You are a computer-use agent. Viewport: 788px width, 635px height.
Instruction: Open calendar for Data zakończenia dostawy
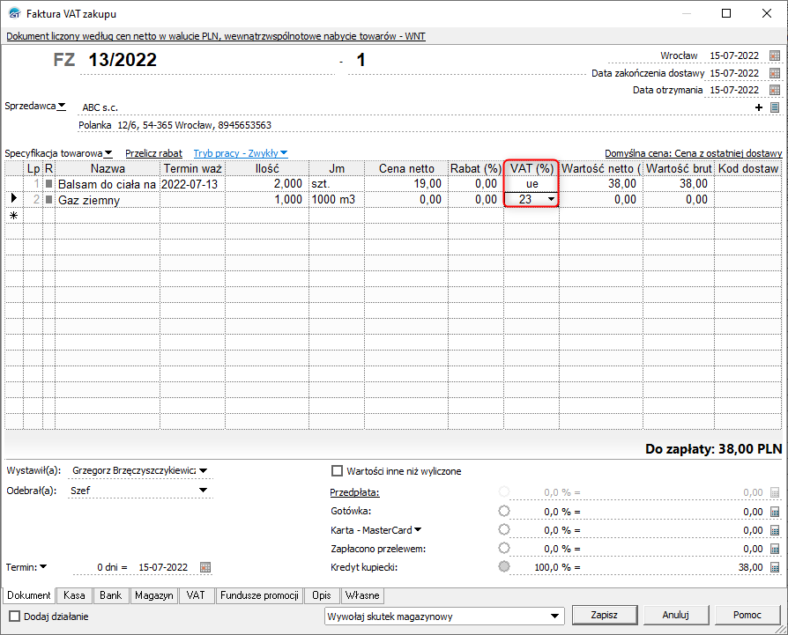coord(775,73)
